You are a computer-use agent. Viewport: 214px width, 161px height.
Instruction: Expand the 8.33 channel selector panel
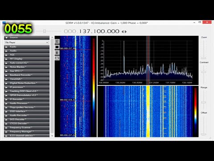coord(27,136)
